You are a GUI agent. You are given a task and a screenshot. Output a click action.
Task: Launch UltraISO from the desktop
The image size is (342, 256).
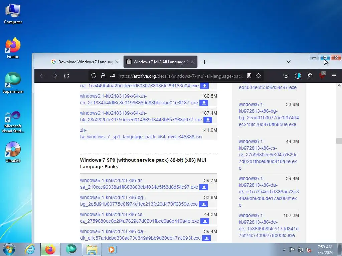13,152
